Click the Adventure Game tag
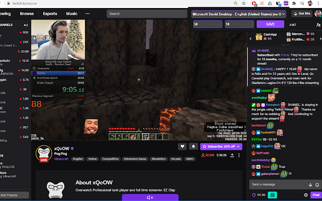Screen dimensions: 322x201 135,159
